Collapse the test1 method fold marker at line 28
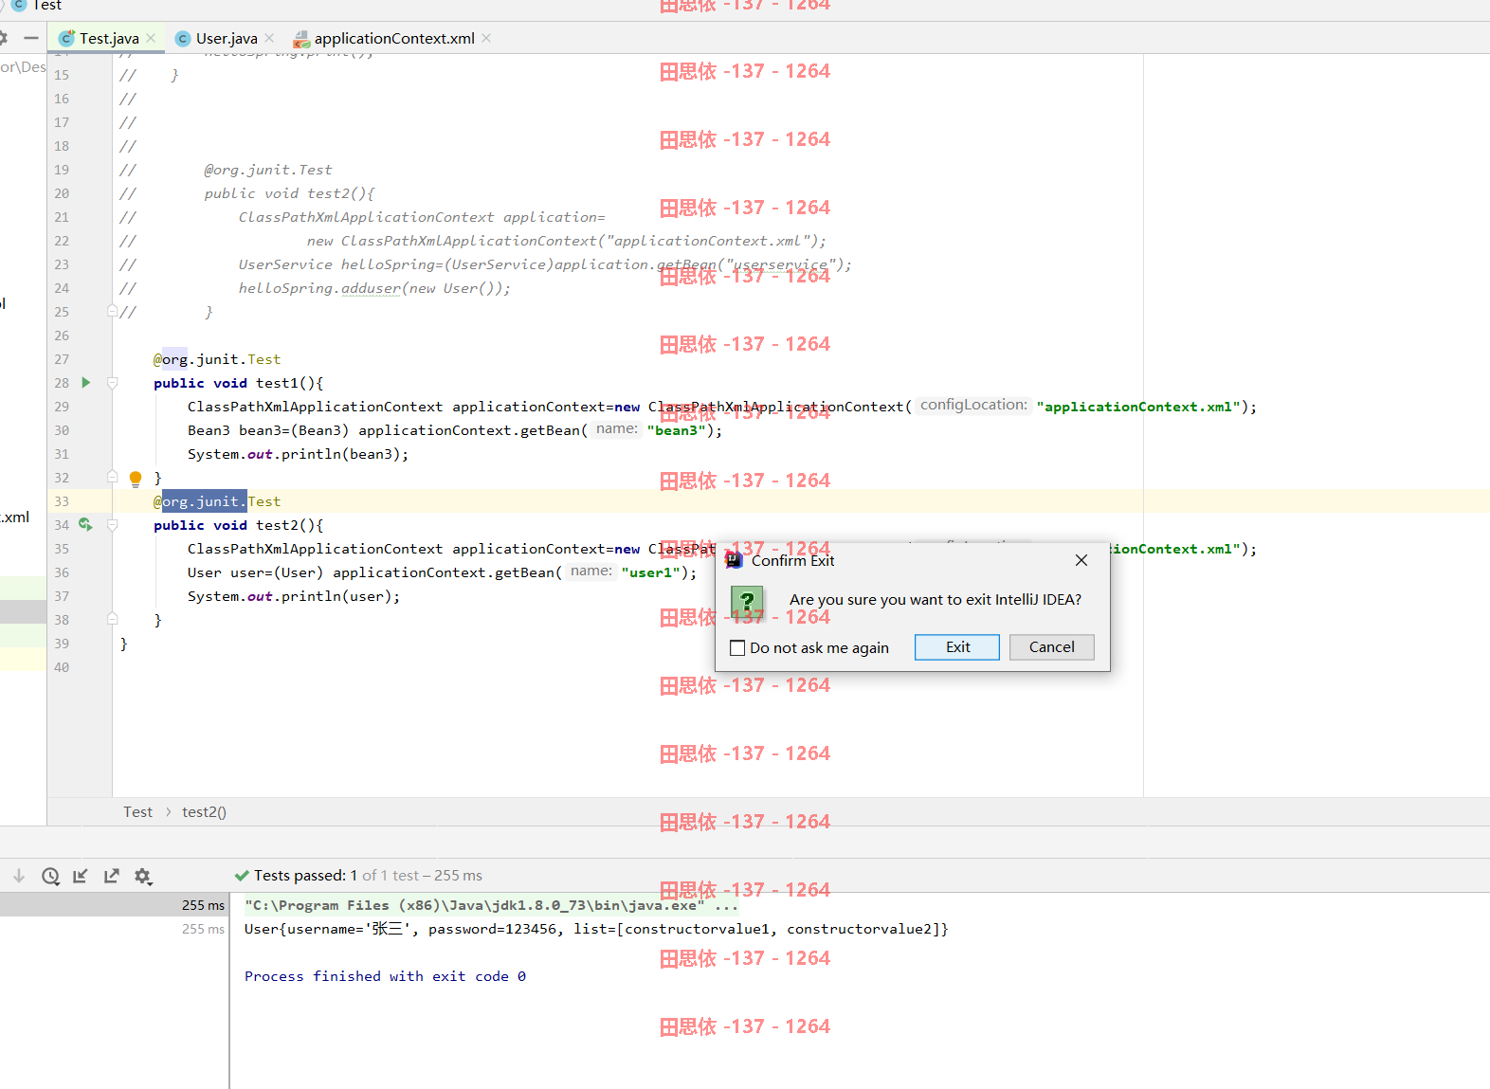This screenshot has width=1490, height=1089. click(112, 383)
